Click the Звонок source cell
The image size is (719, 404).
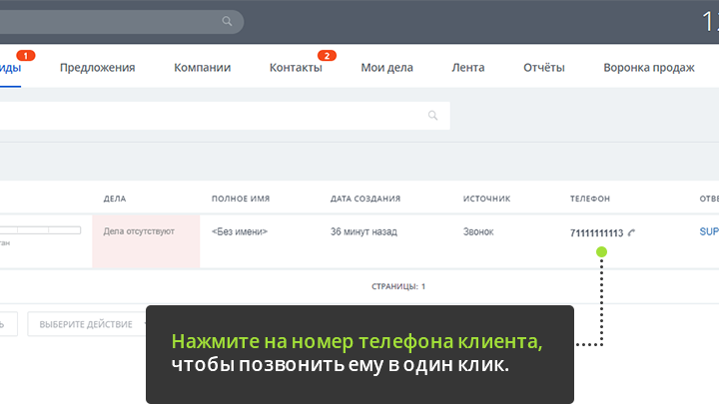point(478,231)
